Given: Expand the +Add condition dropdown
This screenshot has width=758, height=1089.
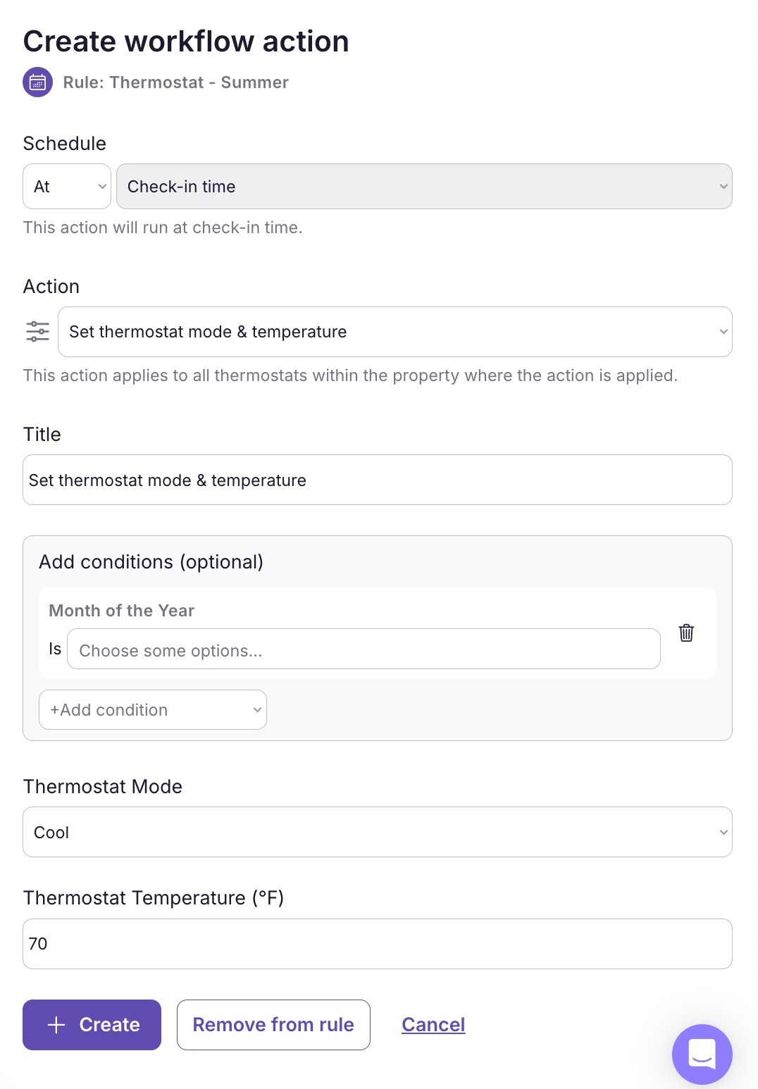Looking at the screenshot, I should 152,710.
